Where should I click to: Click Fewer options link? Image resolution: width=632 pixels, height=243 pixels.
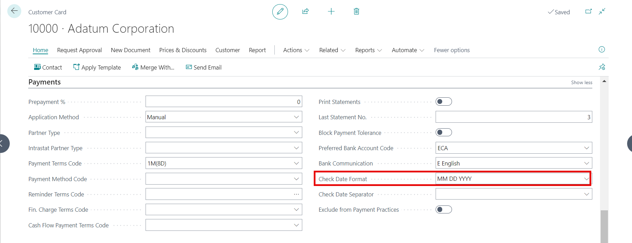click(452, 50)
